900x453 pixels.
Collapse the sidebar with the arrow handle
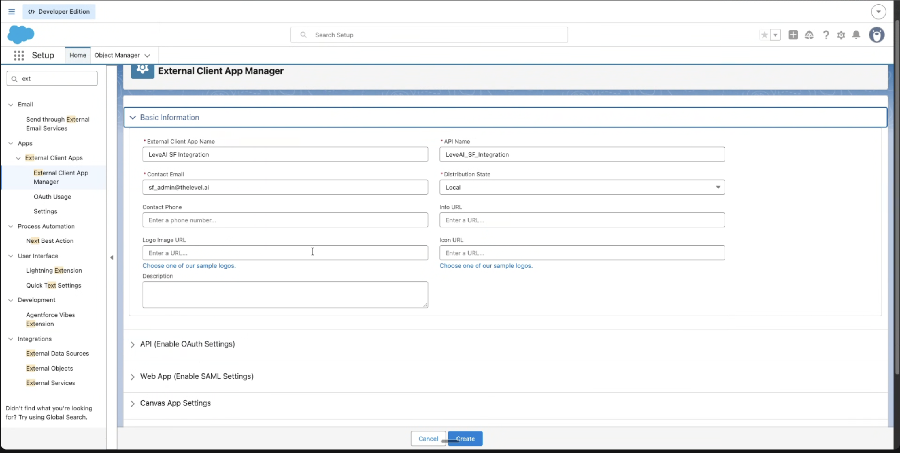(x=112, y=258)
